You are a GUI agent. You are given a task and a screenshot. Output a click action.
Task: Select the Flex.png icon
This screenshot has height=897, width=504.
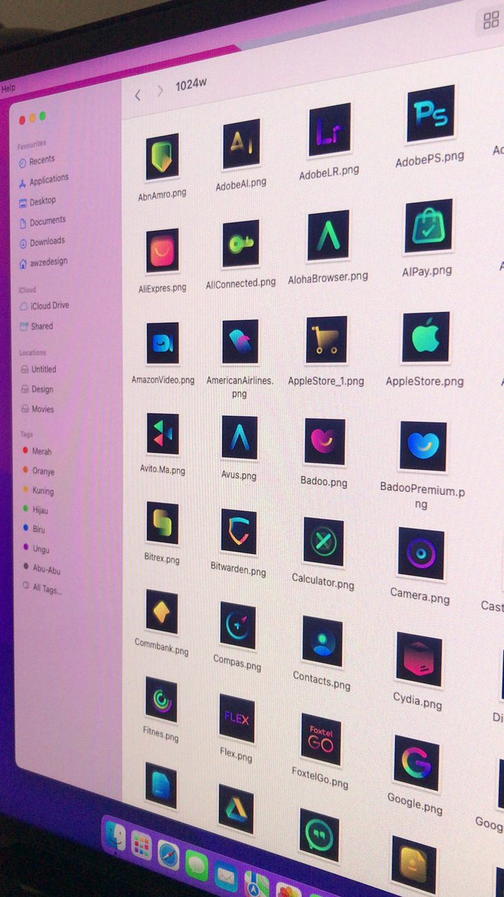[237, 718]
